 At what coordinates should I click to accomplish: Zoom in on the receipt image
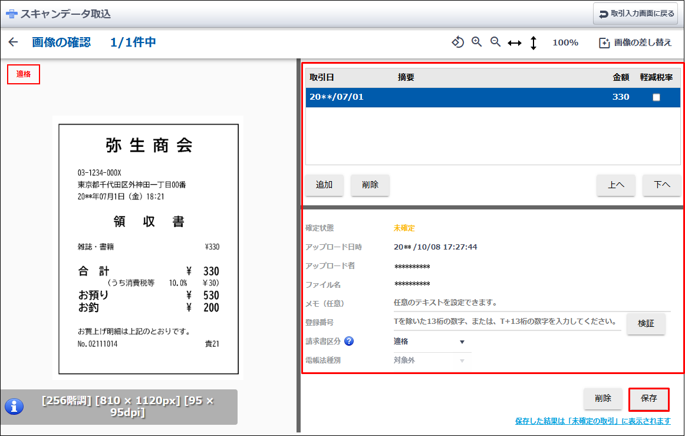477,42
